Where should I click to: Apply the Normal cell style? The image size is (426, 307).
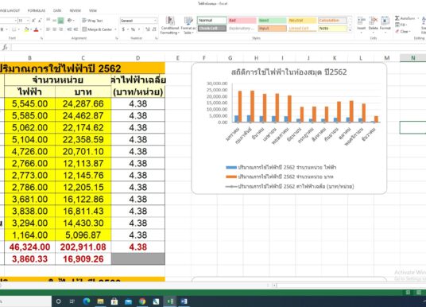(212, 20)
